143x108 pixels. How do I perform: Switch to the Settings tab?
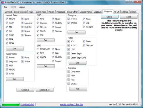pyautogui.click(x=125, y=12)
